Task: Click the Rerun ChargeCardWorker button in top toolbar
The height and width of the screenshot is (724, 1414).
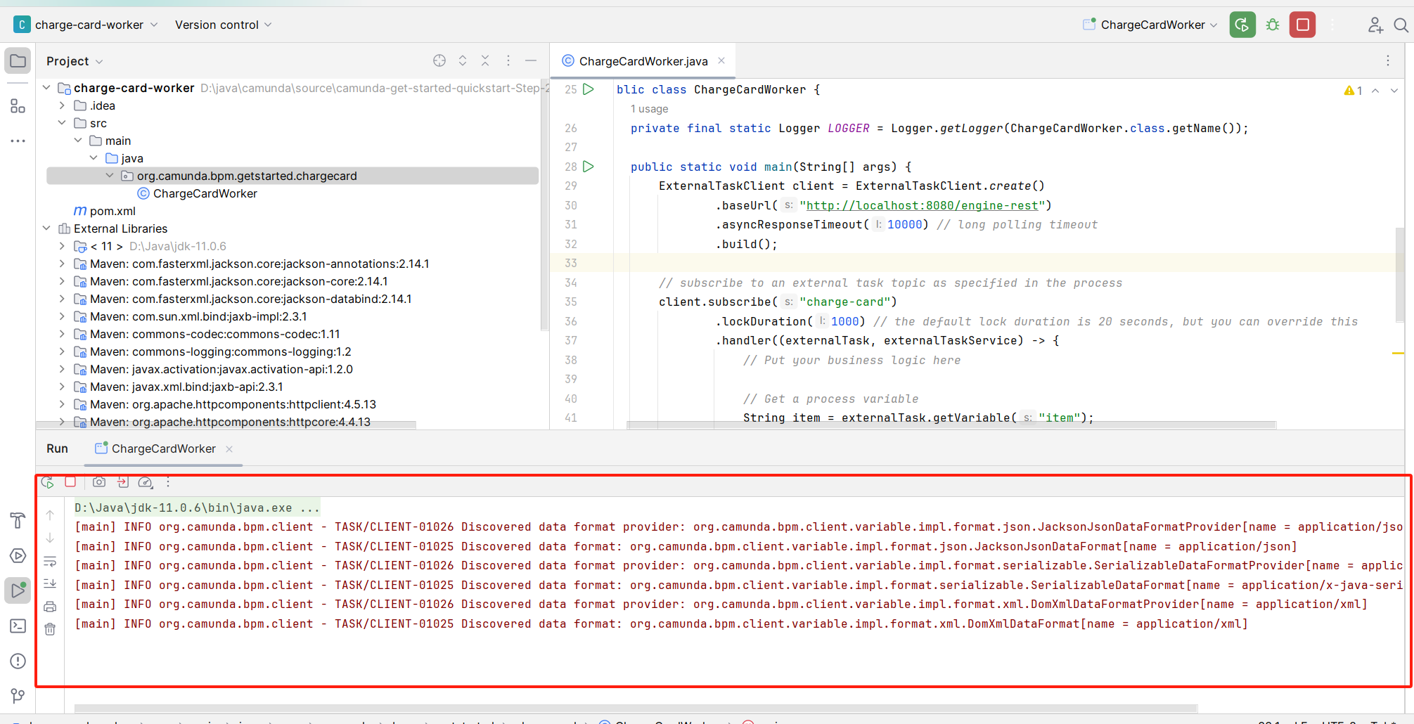Action: (1242, 25)
